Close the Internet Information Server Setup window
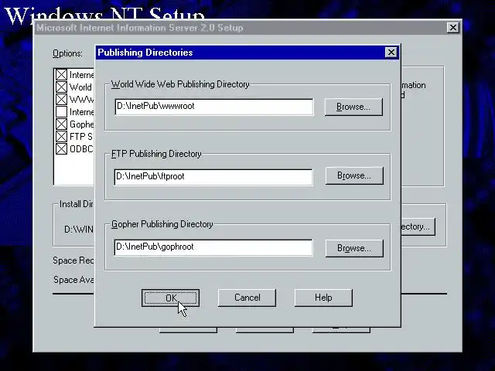The height and width of the screenshot is (371, 495). (x=453, y=28)
